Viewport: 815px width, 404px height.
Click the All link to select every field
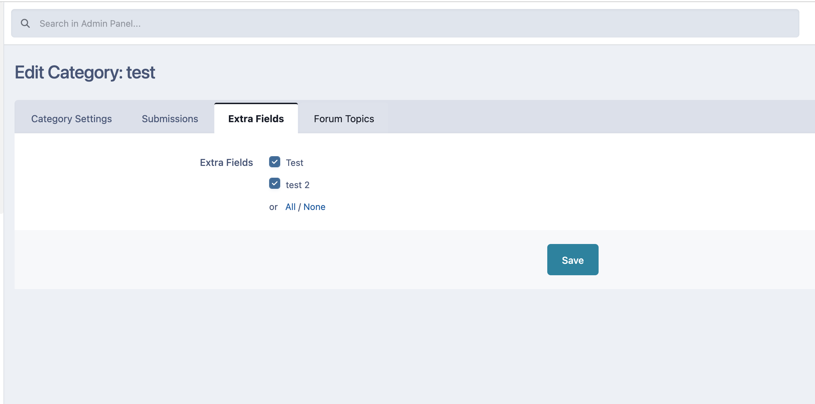click(290, 207)
